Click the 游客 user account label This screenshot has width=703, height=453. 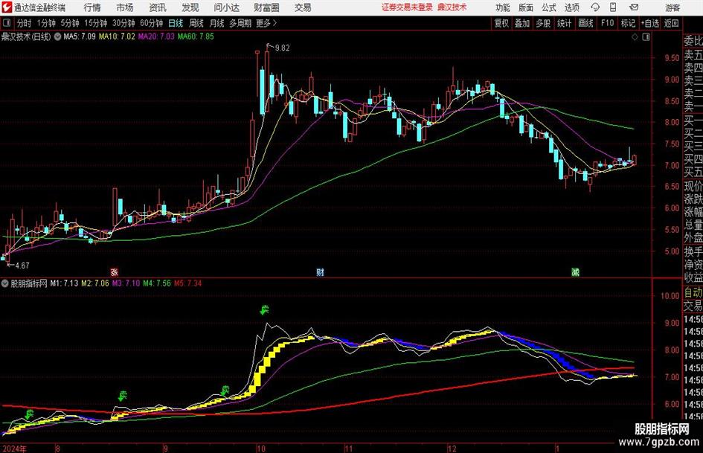tap(672, 7)
